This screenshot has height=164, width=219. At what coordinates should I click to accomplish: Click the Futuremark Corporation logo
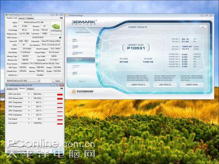pos(83,91)
